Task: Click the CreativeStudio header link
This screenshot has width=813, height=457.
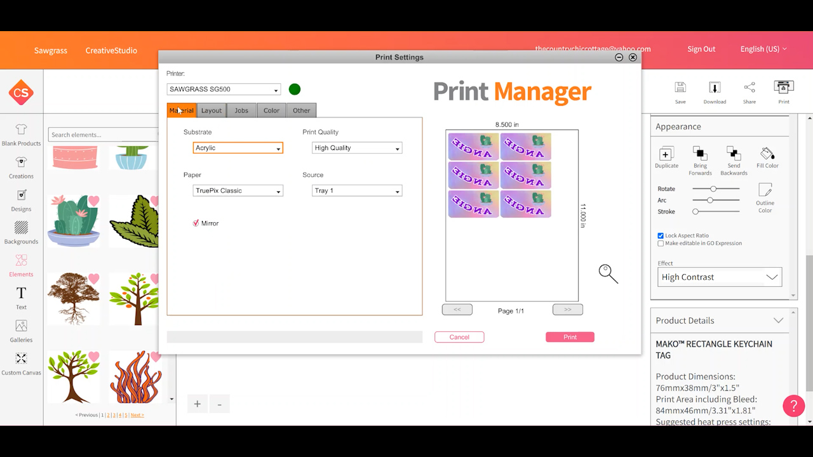Action: [111, 50]
